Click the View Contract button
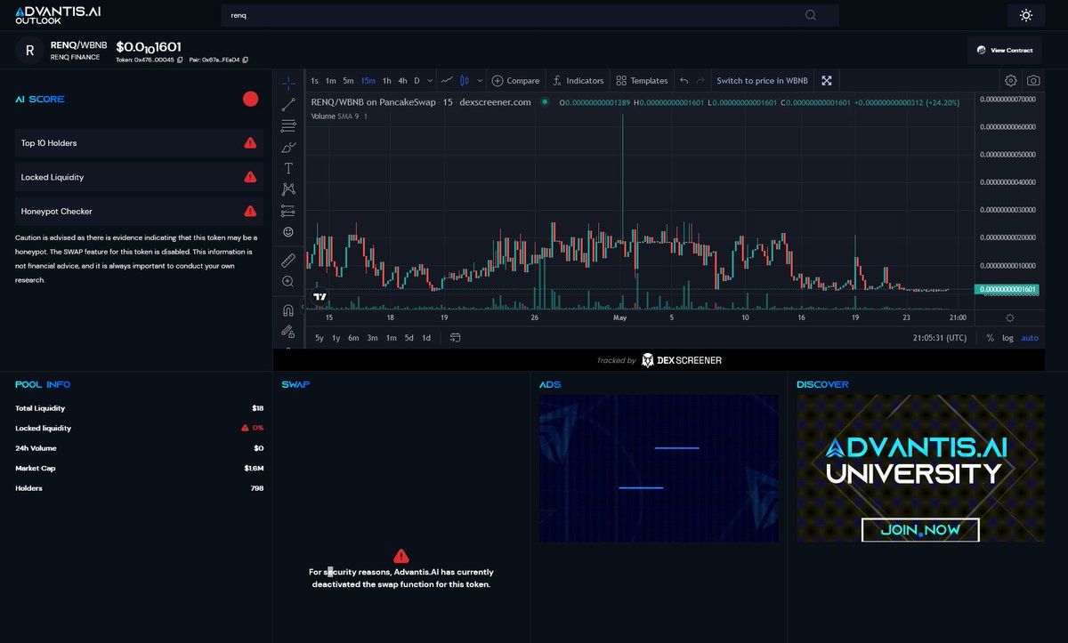 coord(1005,50)
